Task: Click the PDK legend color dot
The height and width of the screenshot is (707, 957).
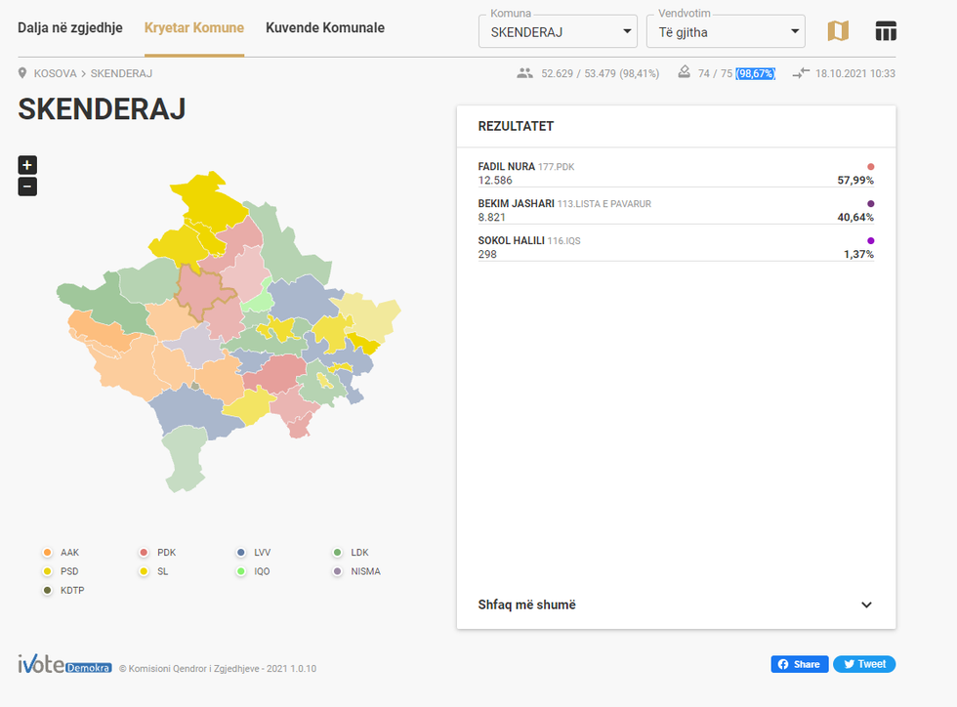Action: (144, 553)
